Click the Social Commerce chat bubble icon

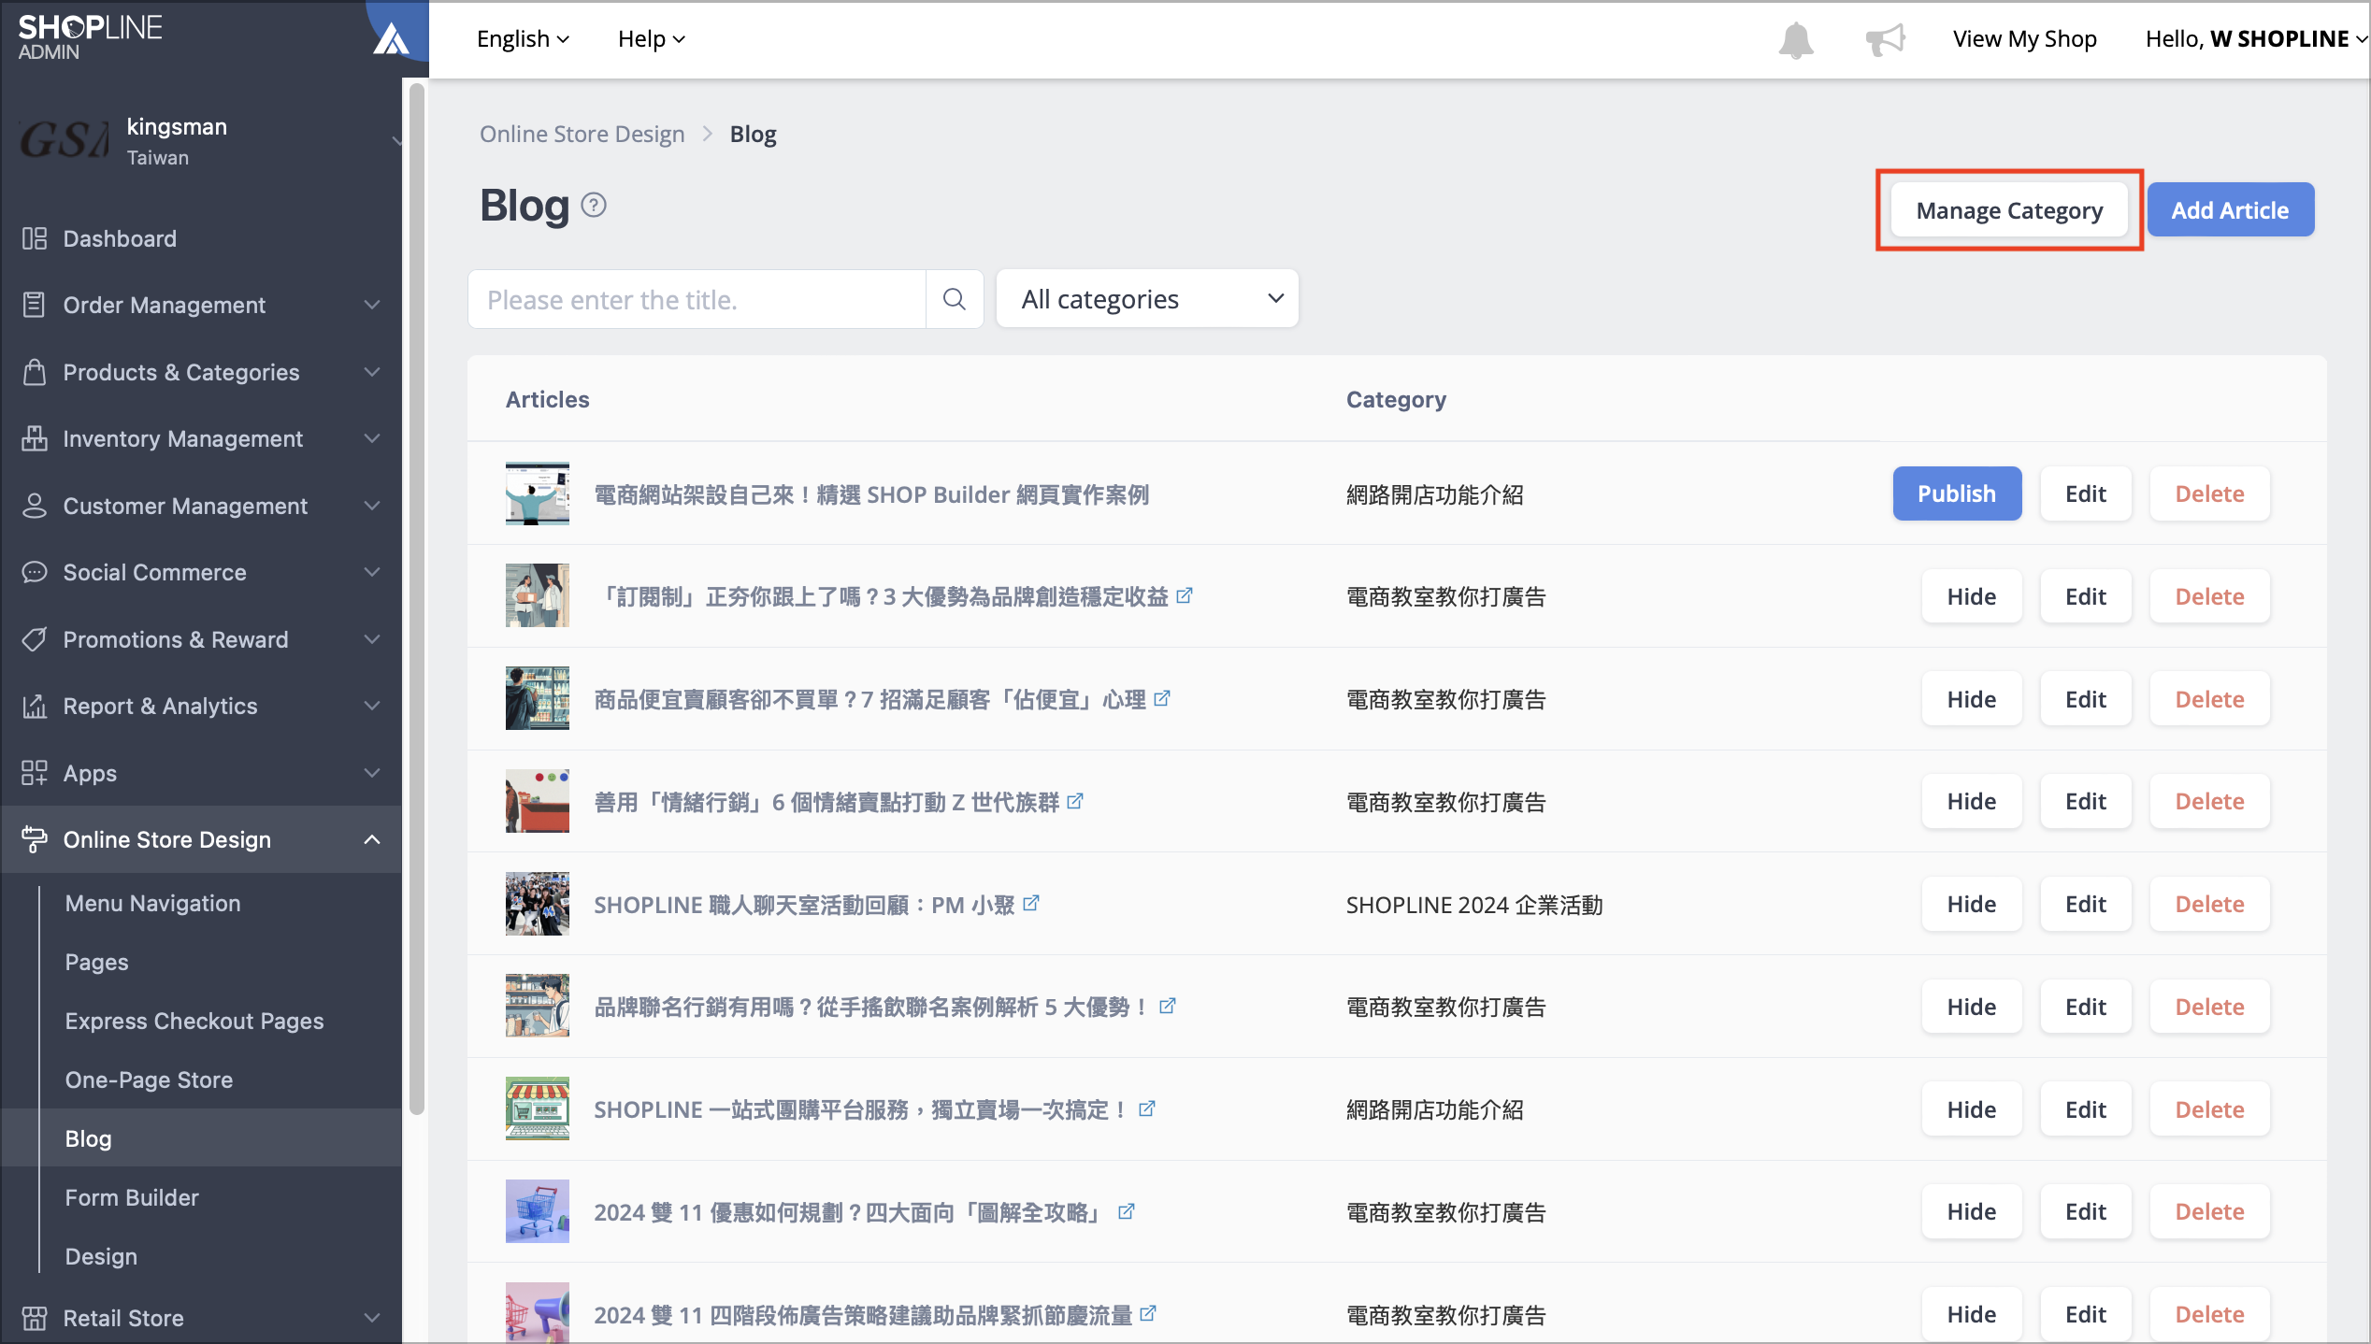(35, 572)
